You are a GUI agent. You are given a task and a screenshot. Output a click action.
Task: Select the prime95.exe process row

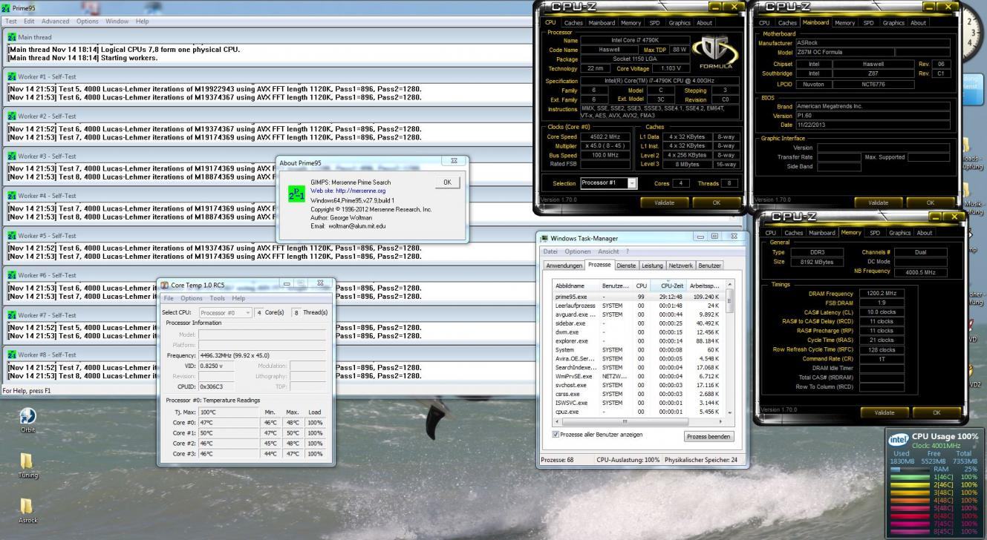tap(638, 296)
